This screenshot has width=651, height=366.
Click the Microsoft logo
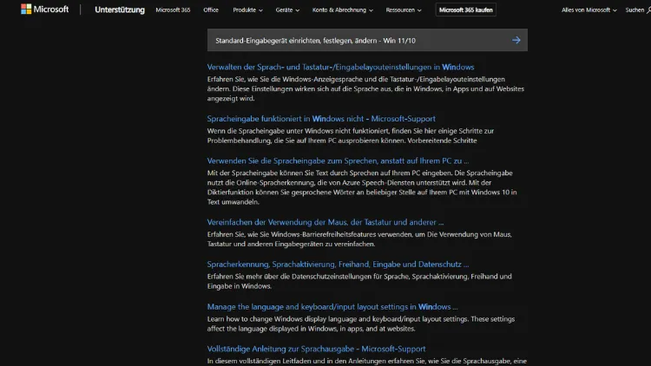pyautogui.click(x=44, y=10)
